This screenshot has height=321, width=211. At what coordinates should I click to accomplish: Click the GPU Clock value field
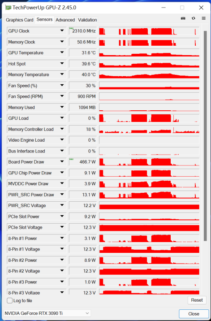pos(83,31)
